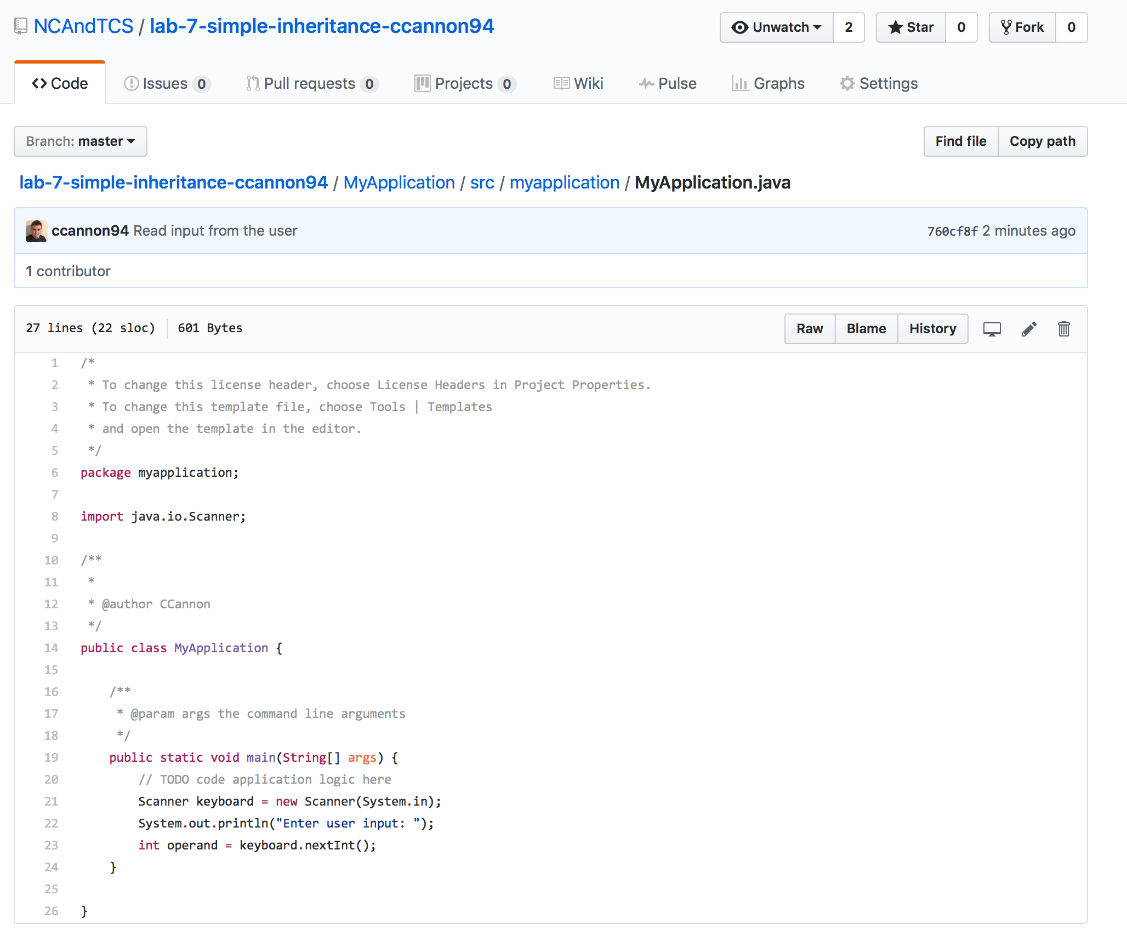Image resolution: width=1127 pixels, height=947 pixels.
Task: Switch to the Issues tab
Action: tap(167, 83)
